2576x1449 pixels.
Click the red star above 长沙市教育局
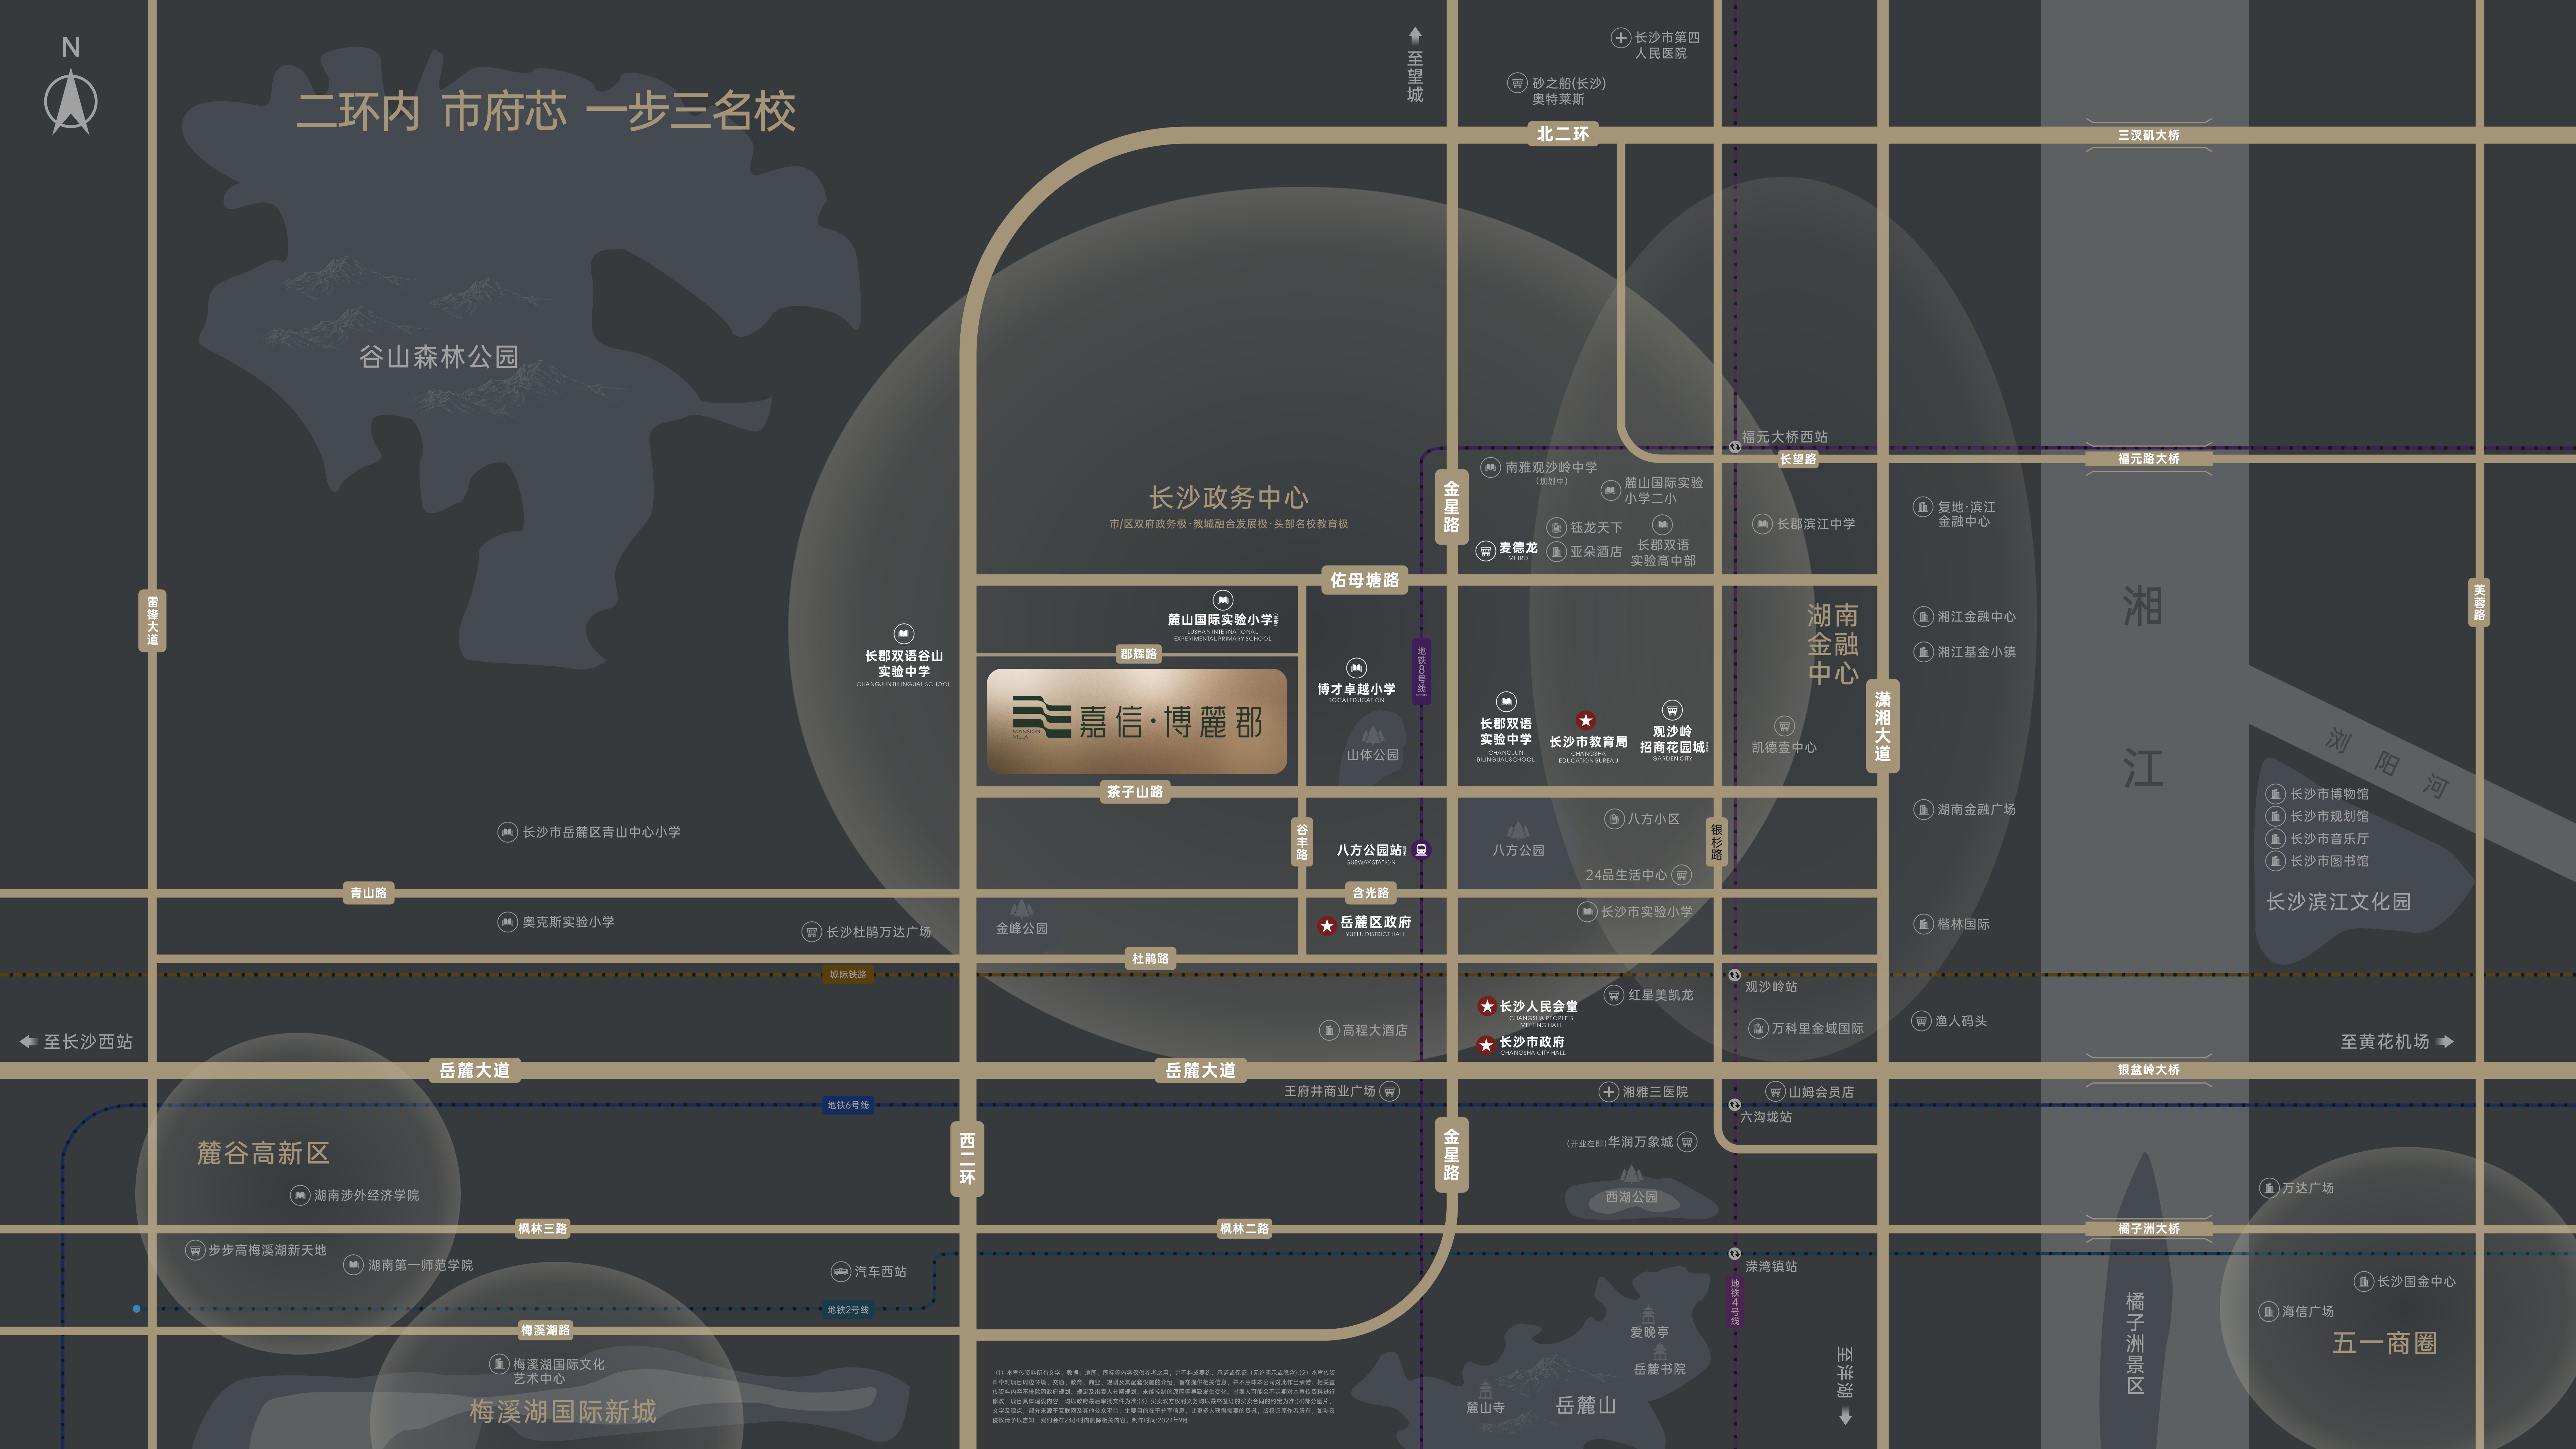pyautogui.click(x=1586, y=720)
